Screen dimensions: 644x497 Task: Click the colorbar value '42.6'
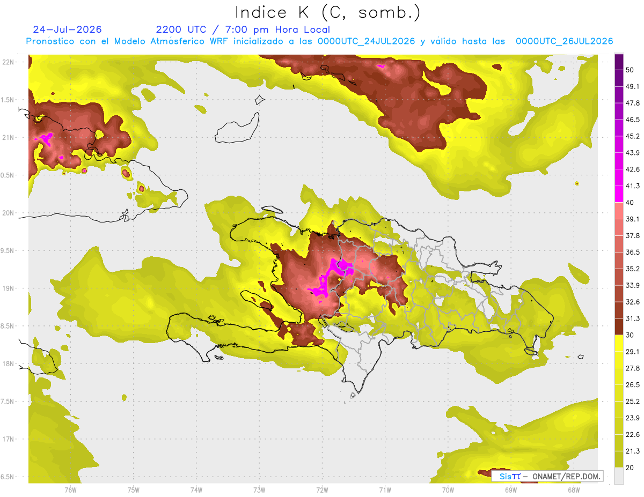[632, 169]
